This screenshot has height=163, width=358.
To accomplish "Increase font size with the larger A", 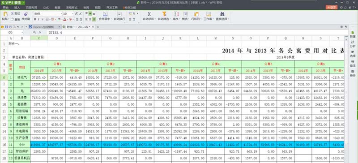I will tap(77, 14).
